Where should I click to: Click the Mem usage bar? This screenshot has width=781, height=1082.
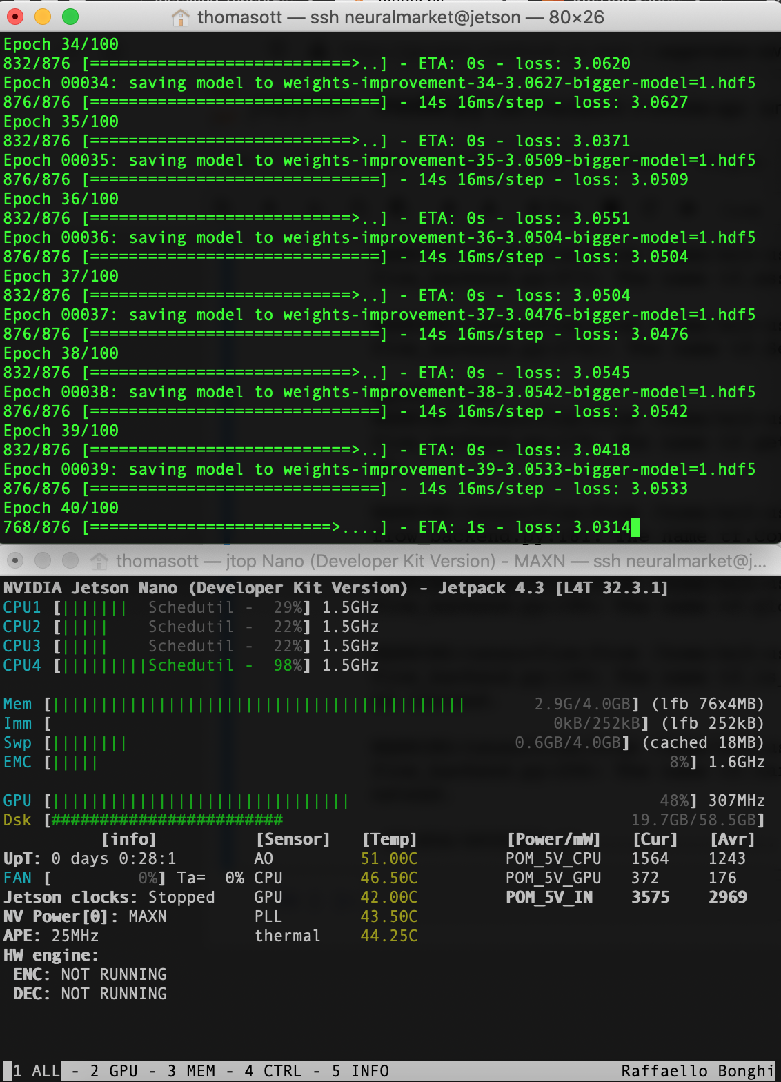(342, 704)
